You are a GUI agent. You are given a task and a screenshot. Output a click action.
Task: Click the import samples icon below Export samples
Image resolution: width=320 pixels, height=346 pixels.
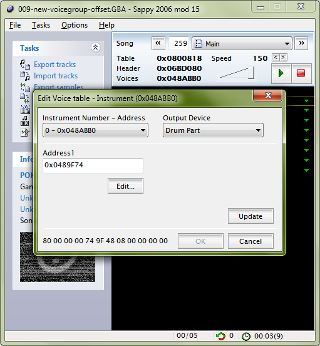click(24, 98)
